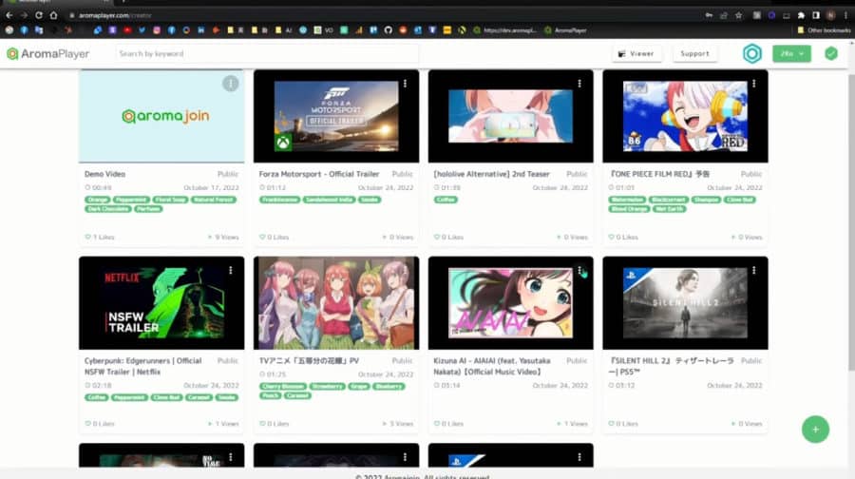
Task: Select the 'Watermelon' tag on ONE PIECE card
Action: coord(627,200)
